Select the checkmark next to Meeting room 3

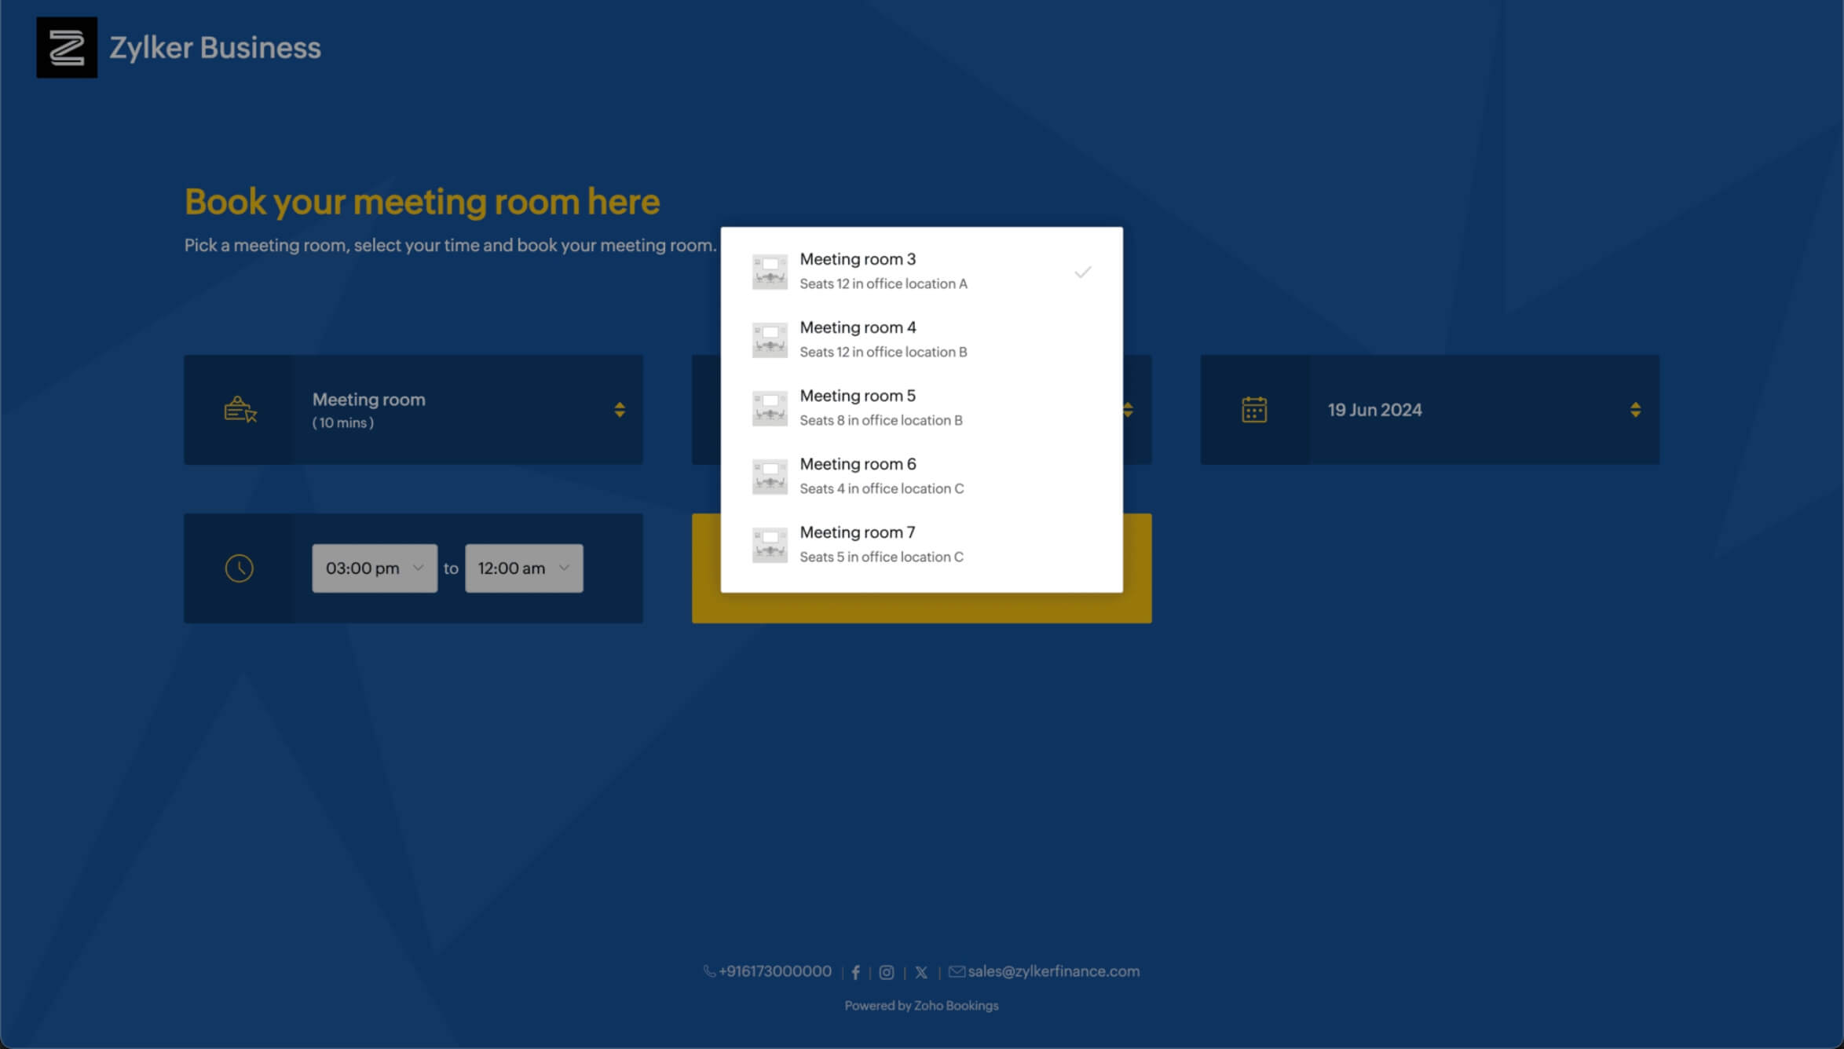(x=1081, y=271)
